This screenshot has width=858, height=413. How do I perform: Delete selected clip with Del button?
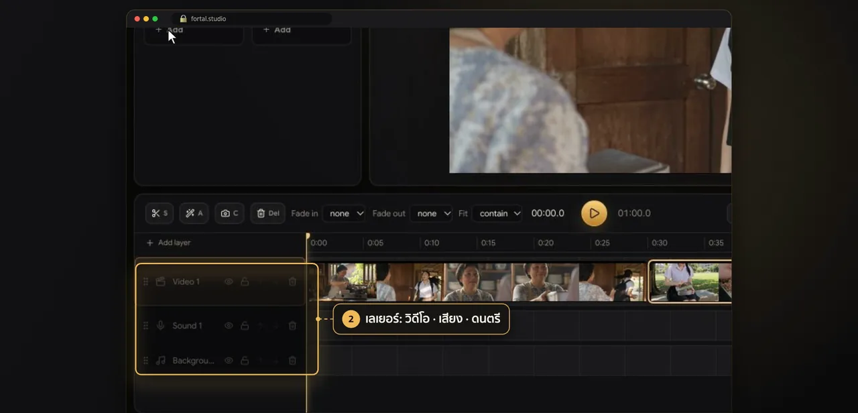267,213
